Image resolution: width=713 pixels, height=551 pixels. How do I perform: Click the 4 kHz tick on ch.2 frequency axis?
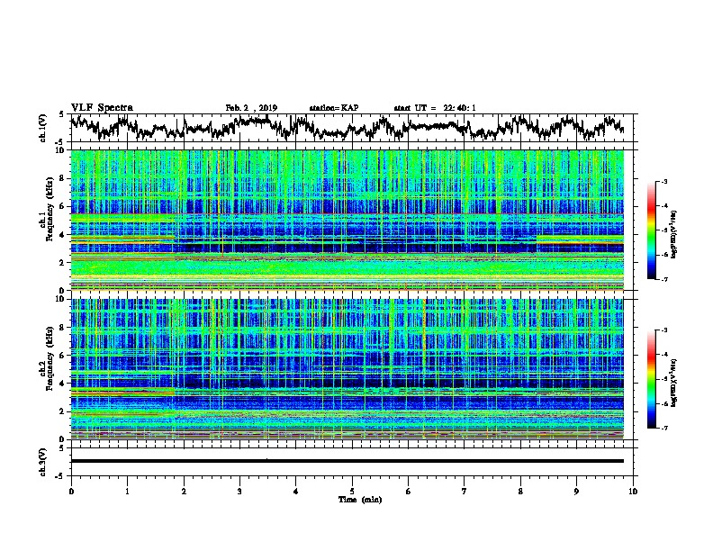coord(63,384)
